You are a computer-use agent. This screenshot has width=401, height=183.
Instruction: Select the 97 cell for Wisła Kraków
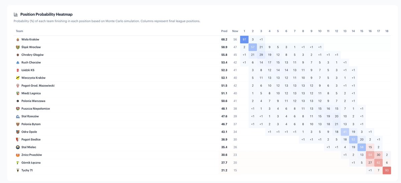[x=244, y=39]
